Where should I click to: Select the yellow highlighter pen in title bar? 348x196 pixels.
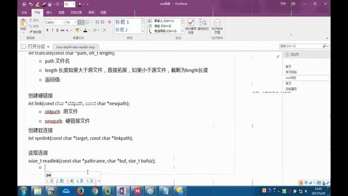point(38,4)
